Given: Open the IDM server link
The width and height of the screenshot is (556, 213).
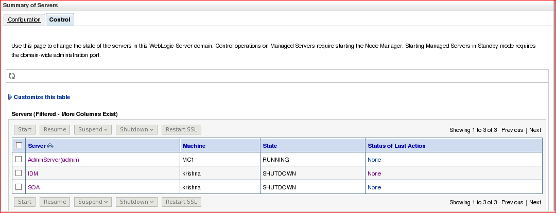Looking at the screenshot, I should 33,173.
